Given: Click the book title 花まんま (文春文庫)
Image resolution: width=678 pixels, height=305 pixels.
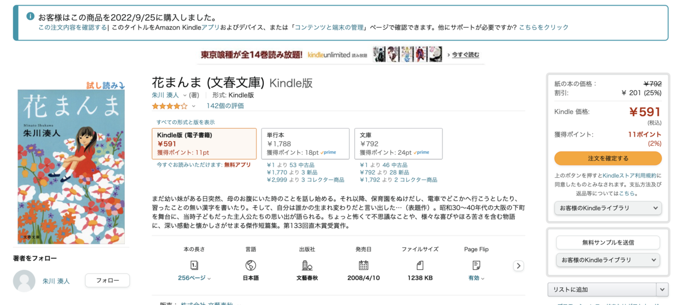Looking at the screenshot, I should 208,82.
